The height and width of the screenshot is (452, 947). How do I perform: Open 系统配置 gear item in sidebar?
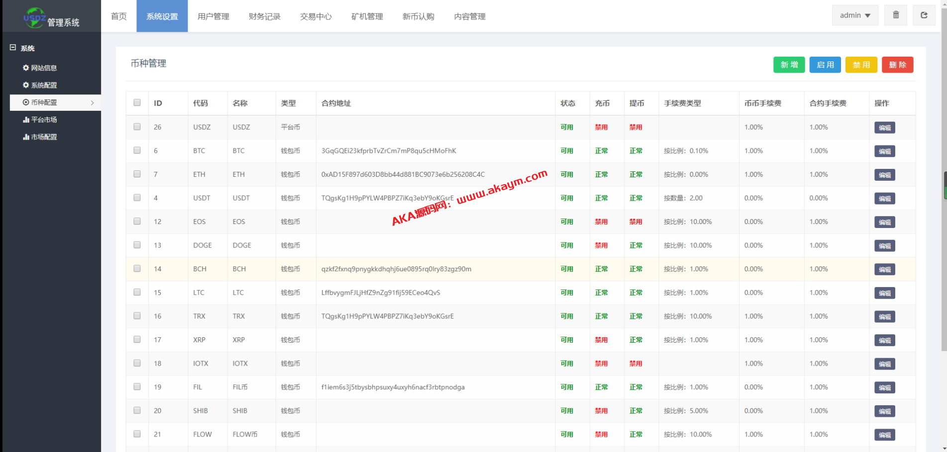point(40,85)
